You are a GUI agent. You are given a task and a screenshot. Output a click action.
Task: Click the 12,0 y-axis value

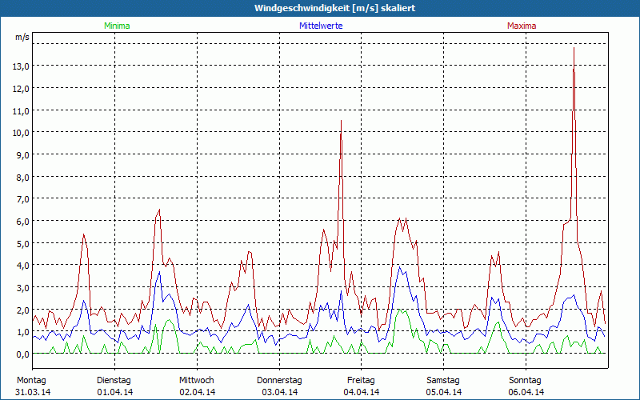pos(21,89)
